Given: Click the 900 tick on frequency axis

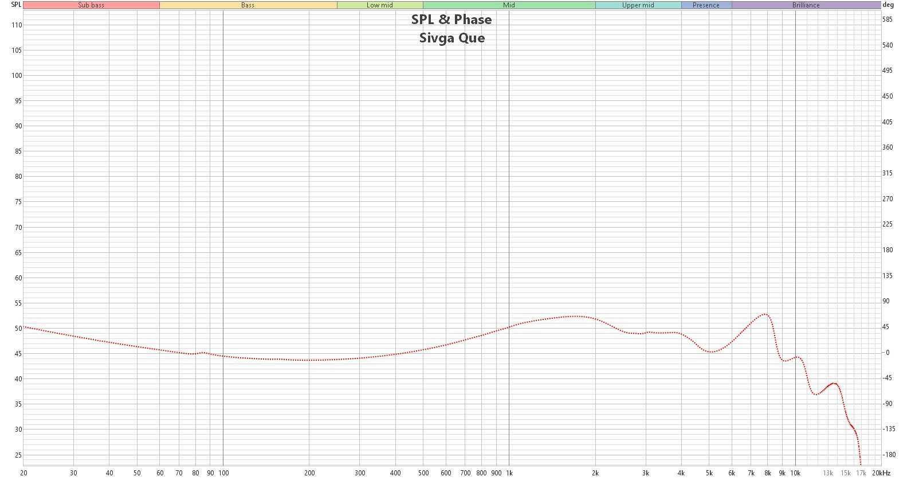Looking at the screenshot, I should 496,473.
